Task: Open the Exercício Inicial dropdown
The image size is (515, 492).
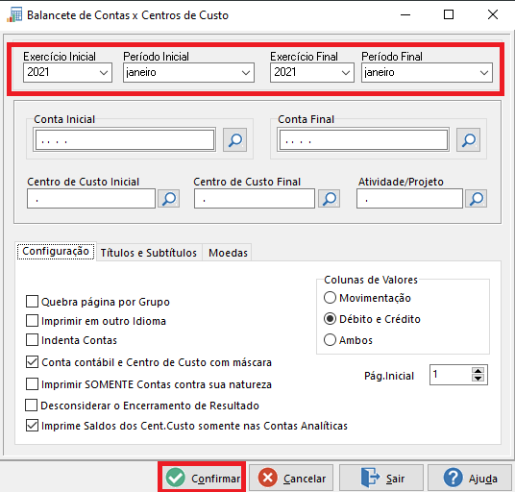Action: pos(104,73)
